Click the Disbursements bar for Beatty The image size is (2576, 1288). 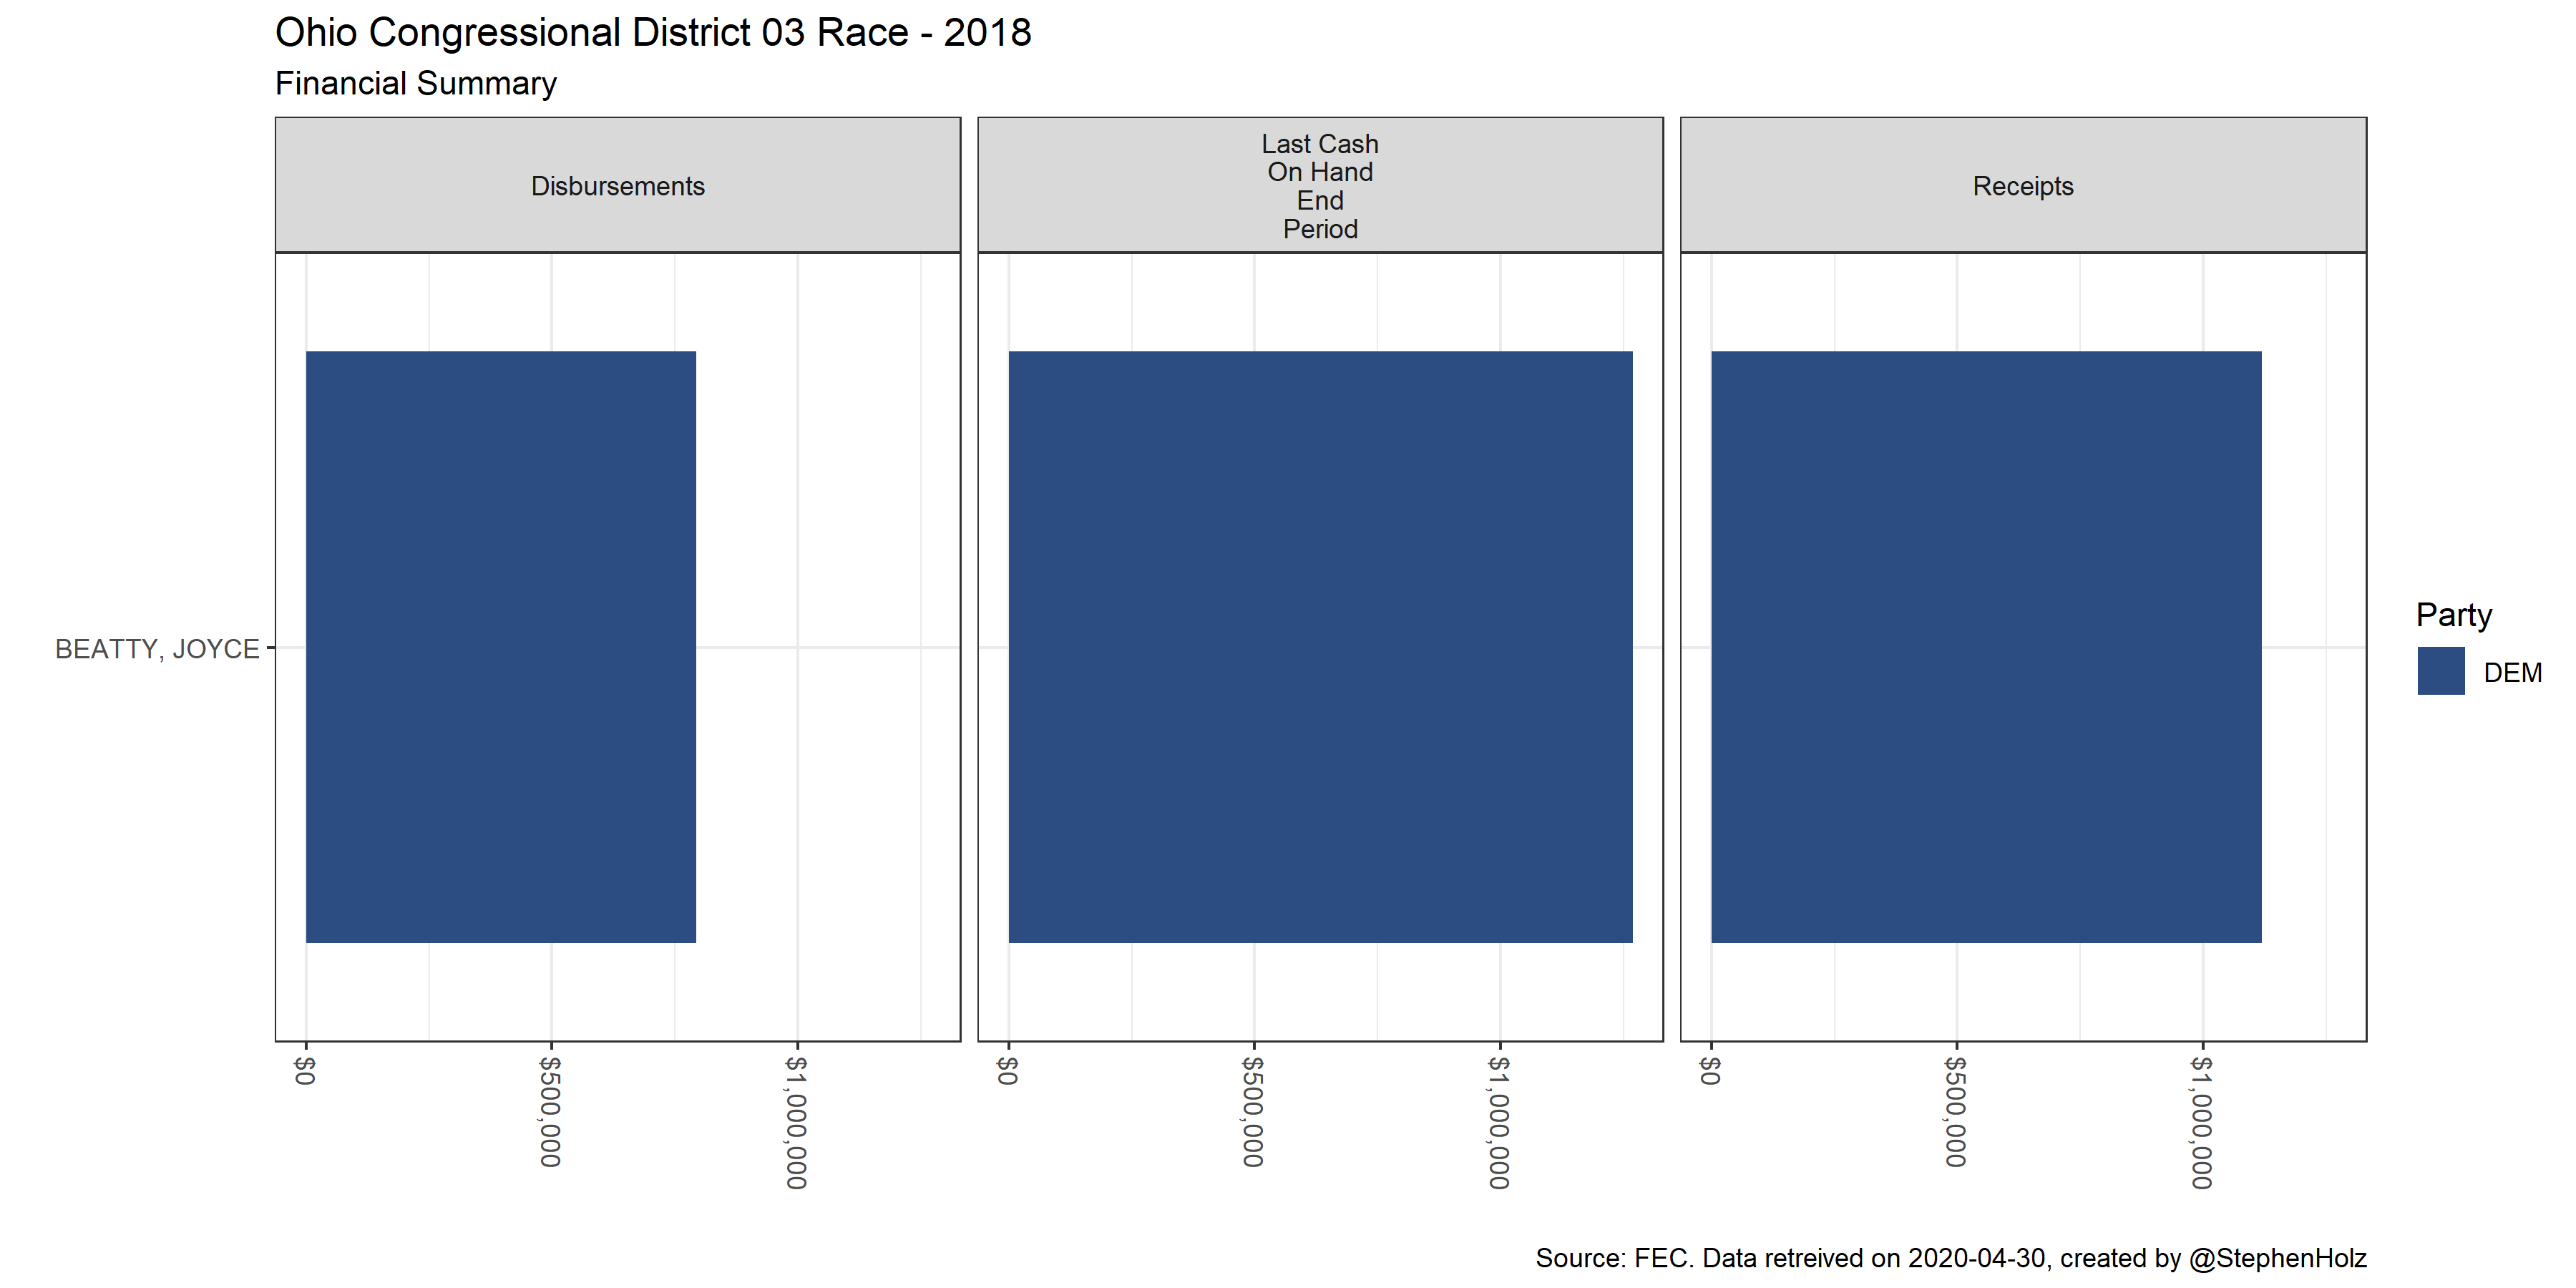[x=500, y=646]
